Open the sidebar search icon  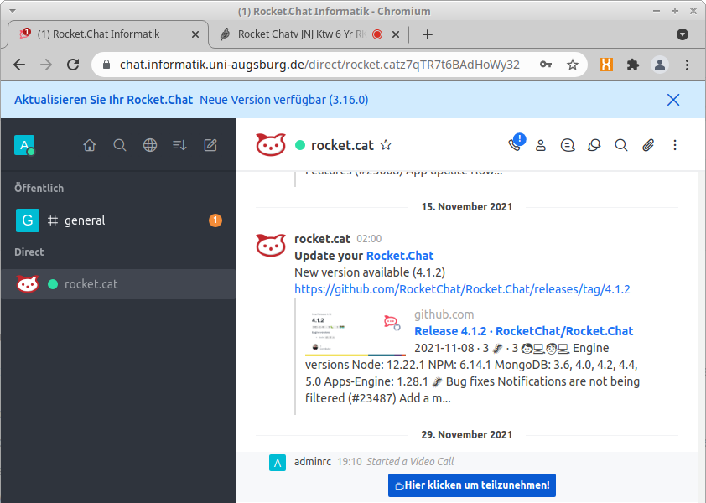120,145
